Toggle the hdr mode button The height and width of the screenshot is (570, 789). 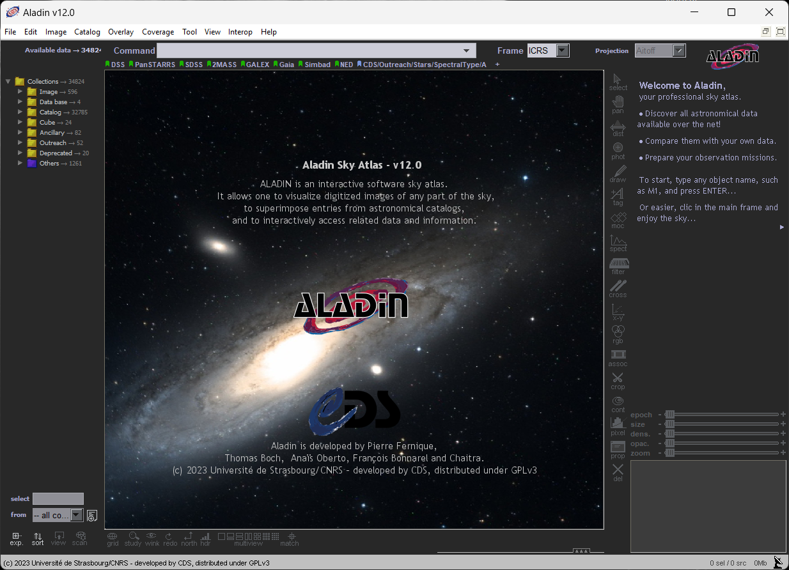click(205, 539)
